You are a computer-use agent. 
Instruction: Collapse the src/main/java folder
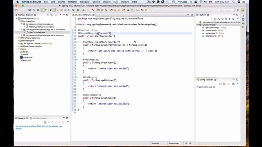pyautogui.click(x=19, y=21)
